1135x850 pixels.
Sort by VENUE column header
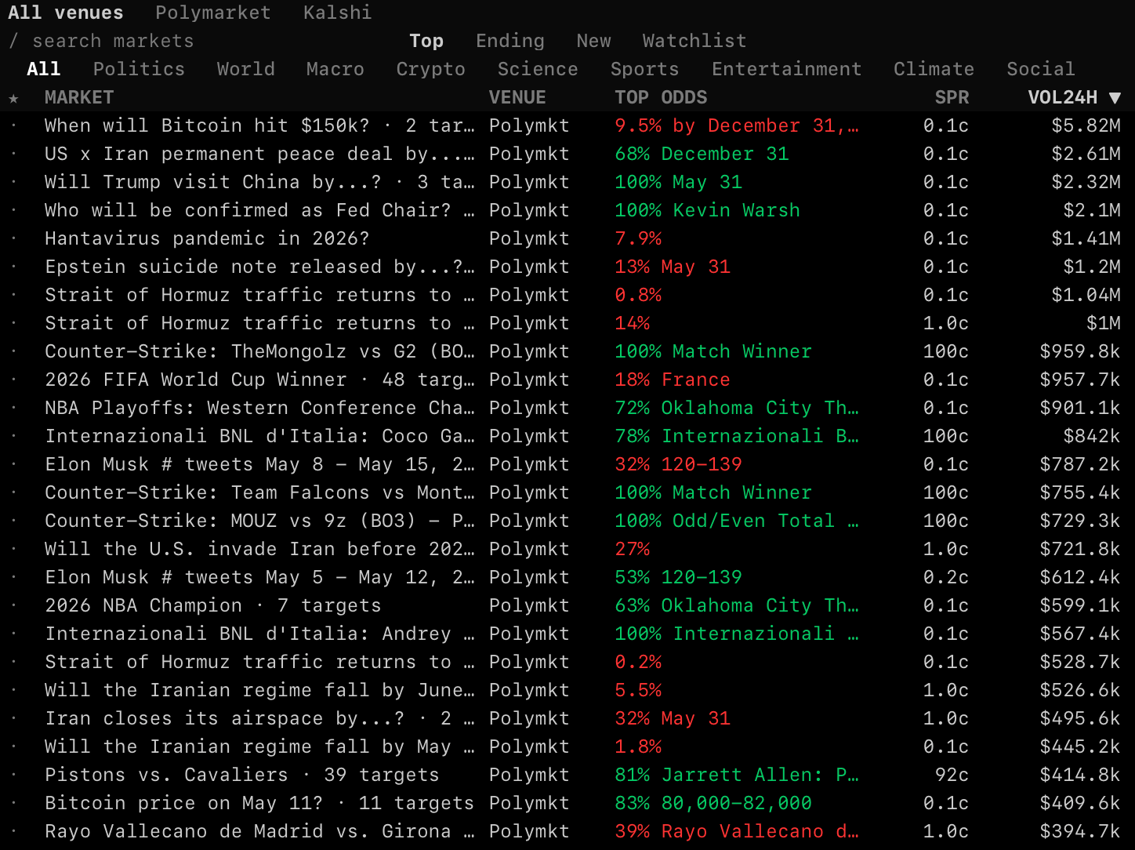coord(517,97)
